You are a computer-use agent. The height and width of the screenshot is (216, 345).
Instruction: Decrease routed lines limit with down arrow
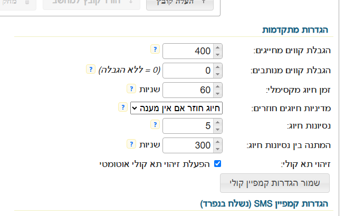click(218, 73)
